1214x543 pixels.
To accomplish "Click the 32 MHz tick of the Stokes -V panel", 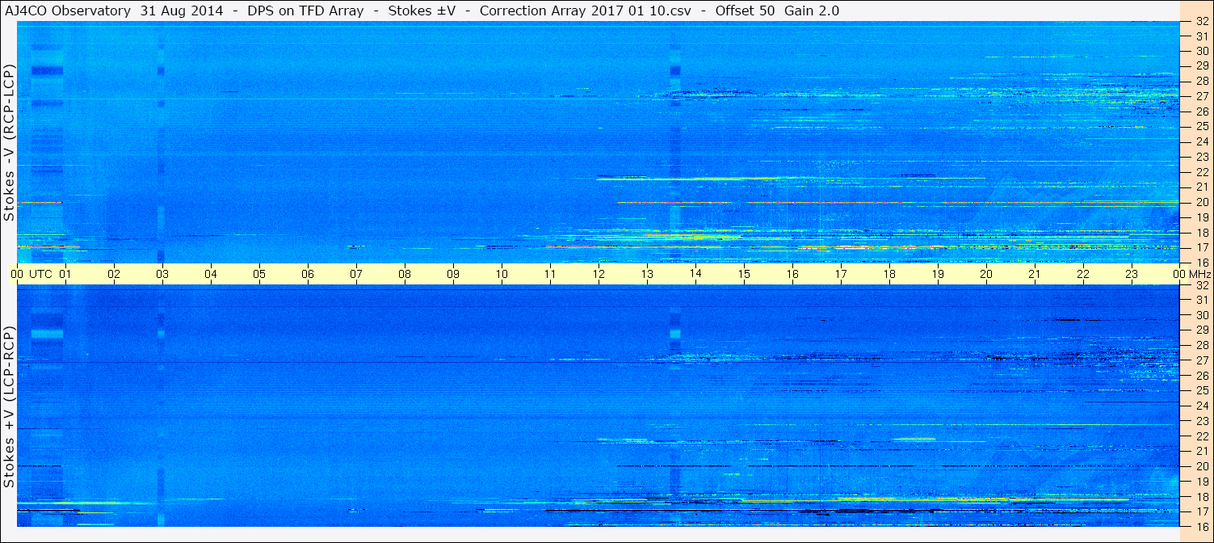I will pos(1201,21).
